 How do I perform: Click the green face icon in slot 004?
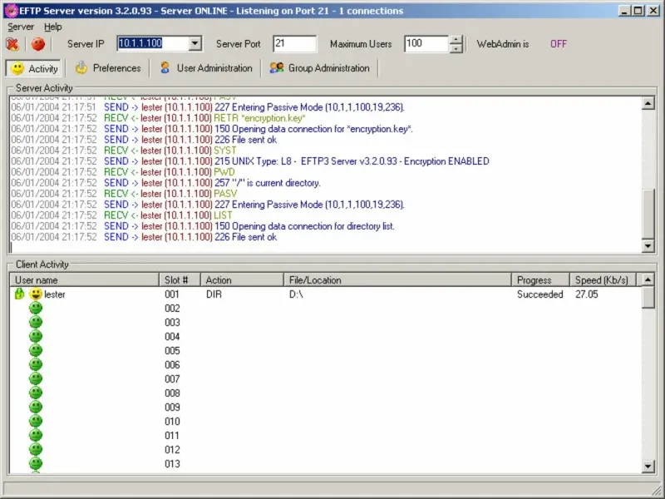tap(36, 336)
